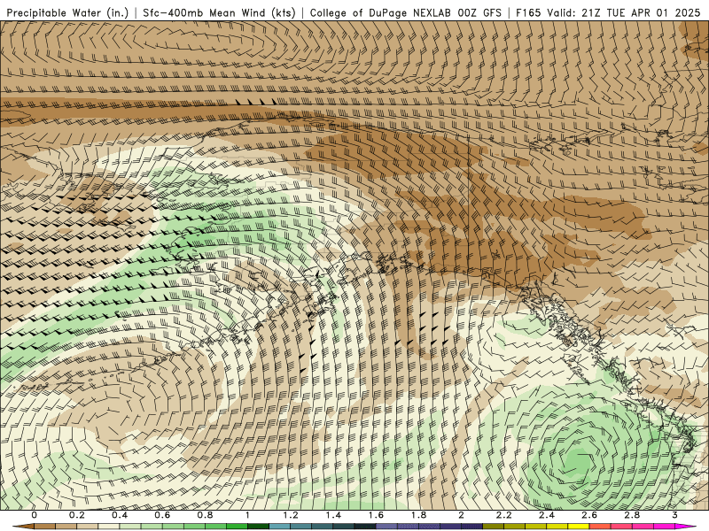Click the color scale label "1.8"
Viewport: 709px width, 531px height.
[x=418, y=515]
